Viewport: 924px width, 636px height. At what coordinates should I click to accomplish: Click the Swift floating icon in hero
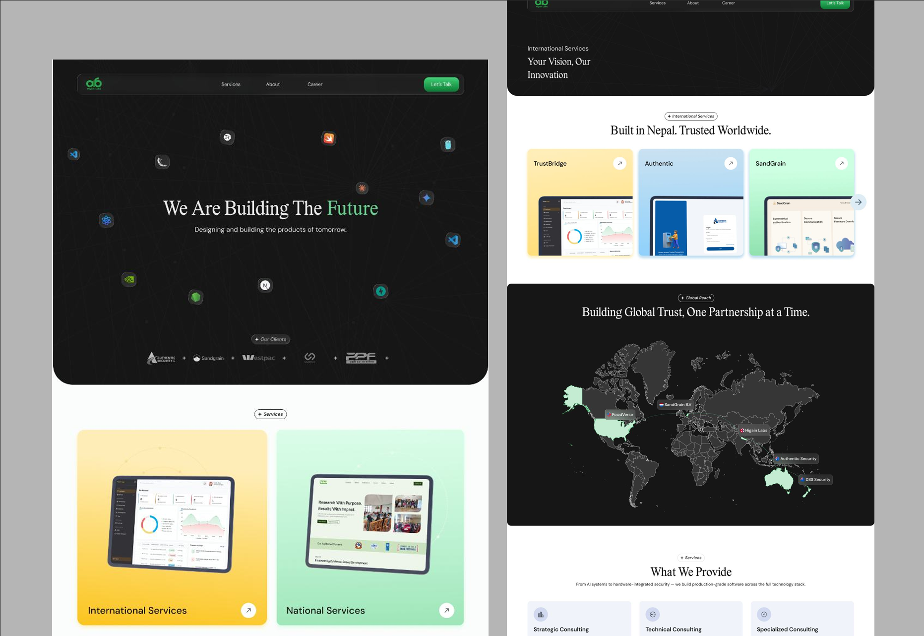pos(329,138)
